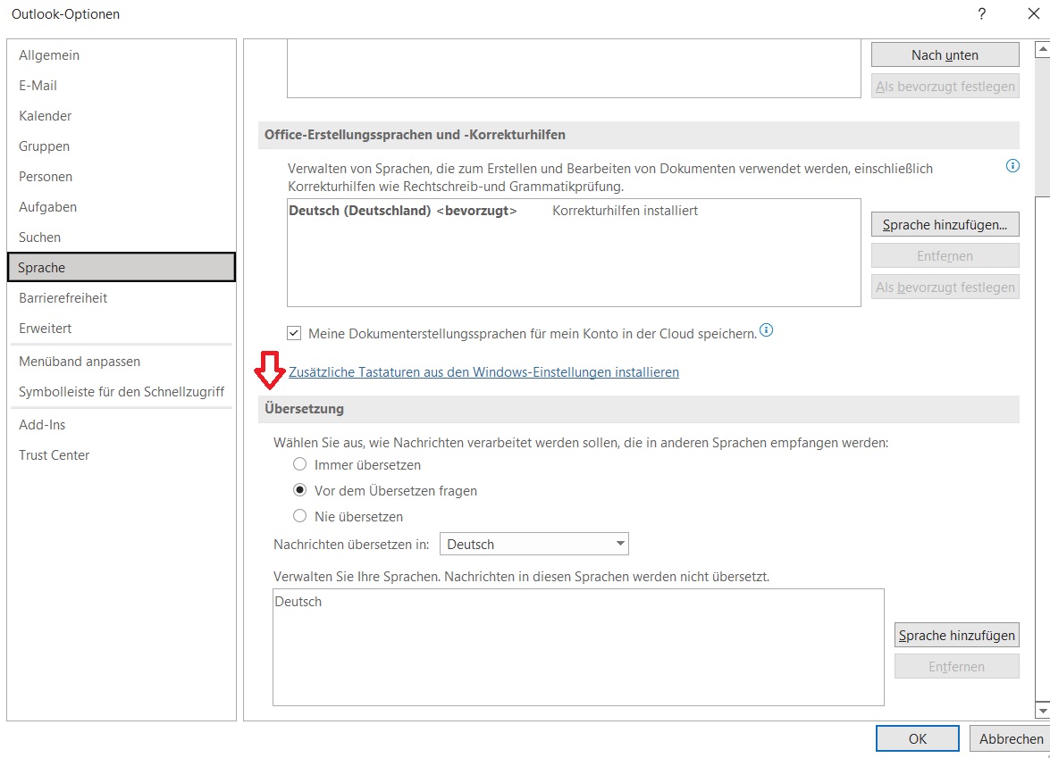Click scrollbar down arrow
The width and height of the screenshot is (1050, 758).
(x=1042, y=710)
